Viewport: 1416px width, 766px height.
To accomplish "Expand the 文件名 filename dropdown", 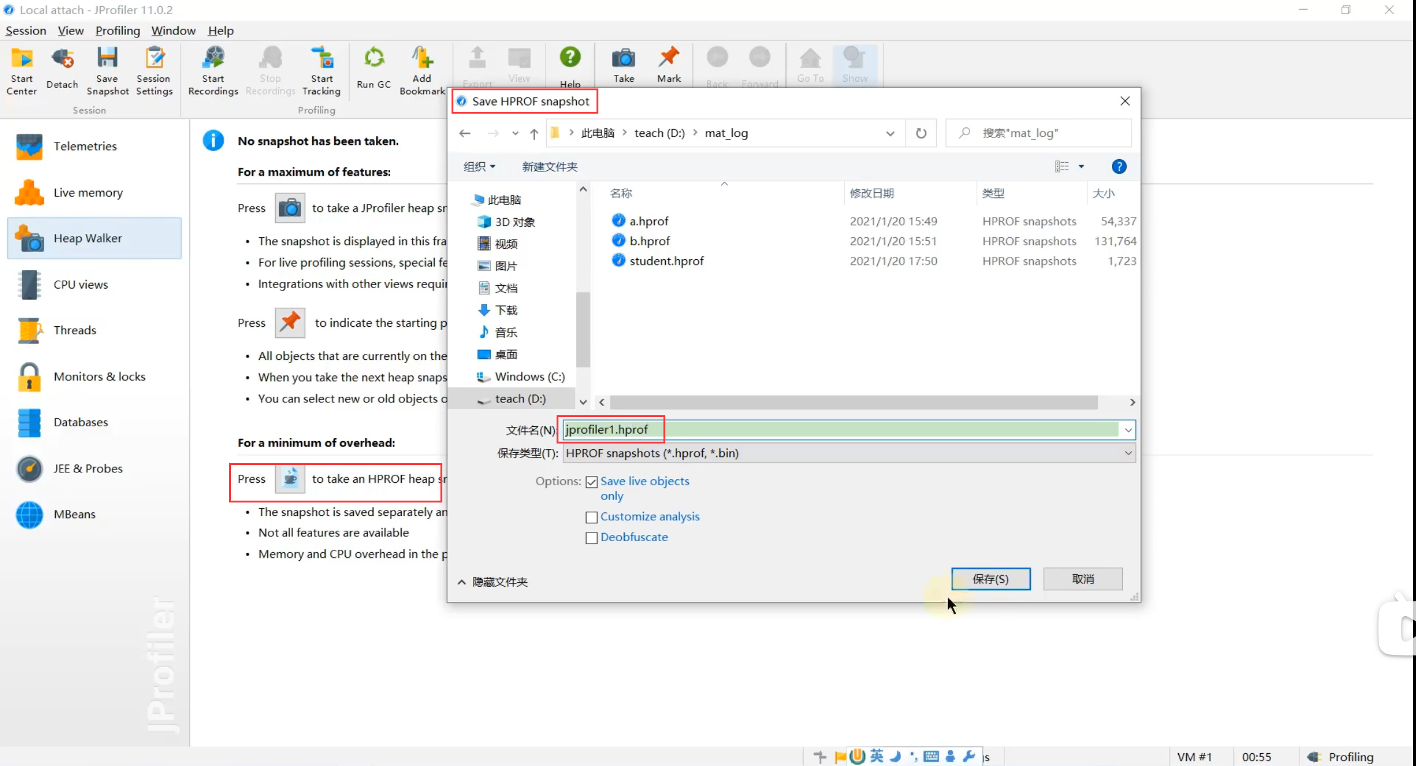I will click(1128, 429).
